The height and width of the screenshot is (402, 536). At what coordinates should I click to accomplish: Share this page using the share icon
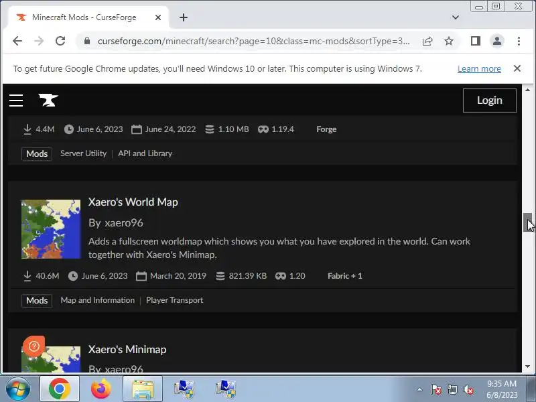coord(427,42)
